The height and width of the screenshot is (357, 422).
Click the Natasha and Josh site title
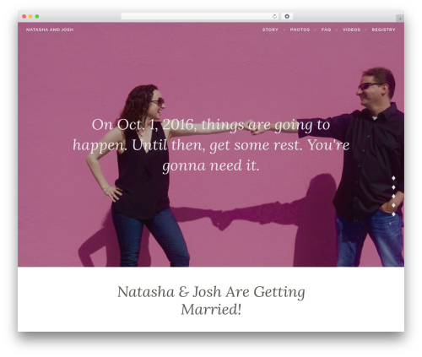(x=50, y=30)
